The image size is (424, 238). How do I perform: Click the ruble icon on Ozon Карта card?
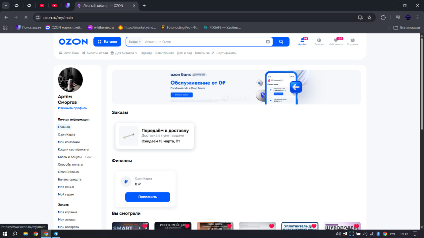point(126,181)
